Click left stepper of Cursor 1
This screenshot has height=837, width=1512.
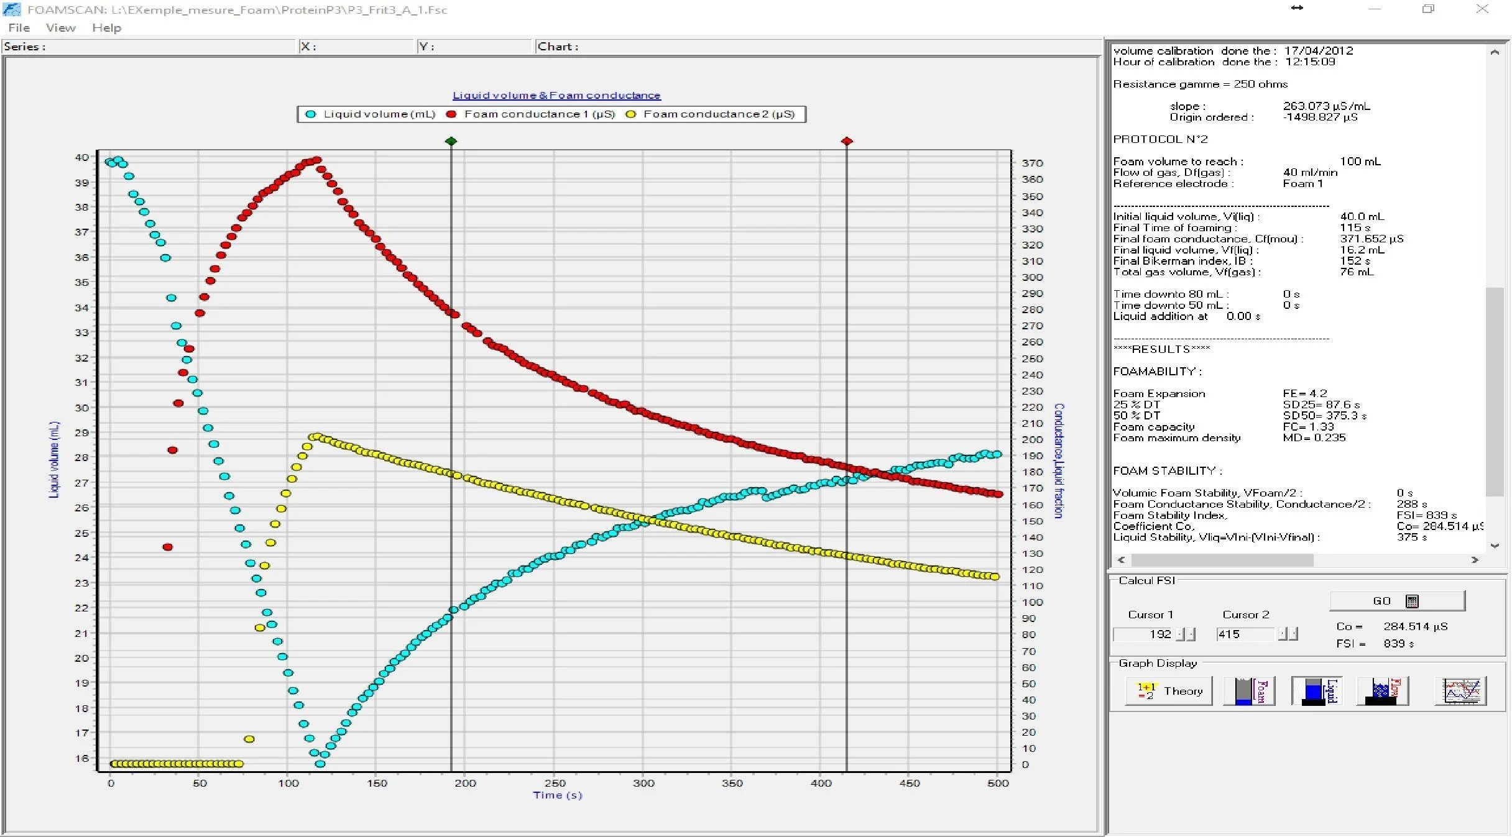pos(1181,634)
